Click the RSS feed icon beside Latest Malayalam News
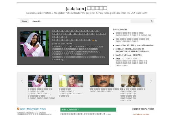This screenshot has width=173, height=115. 18,109
